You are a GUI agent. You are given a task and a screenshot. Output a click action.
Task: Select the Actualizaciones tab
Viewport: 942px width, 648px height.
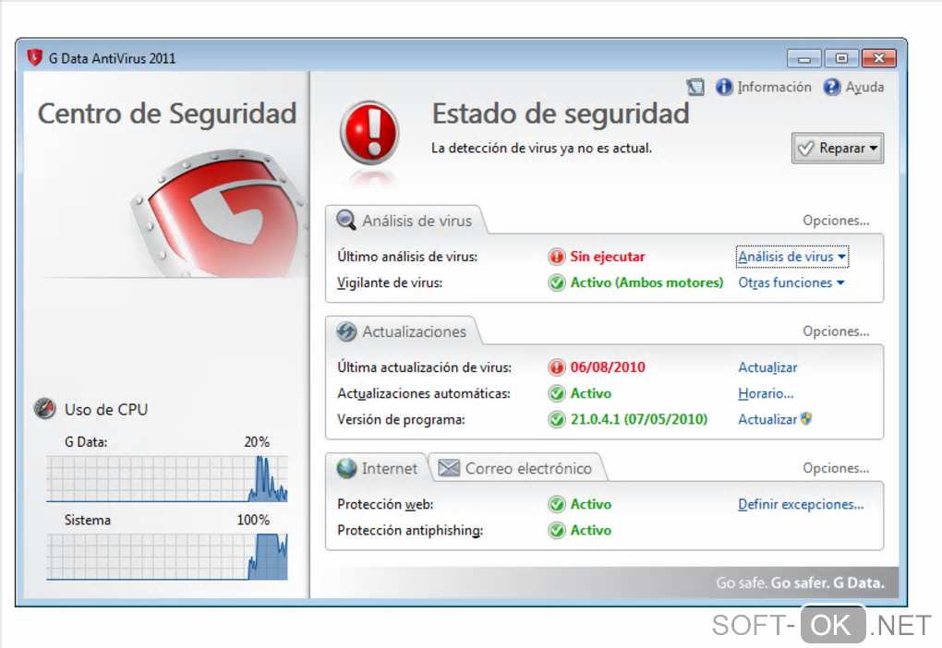tap(403, 331)
